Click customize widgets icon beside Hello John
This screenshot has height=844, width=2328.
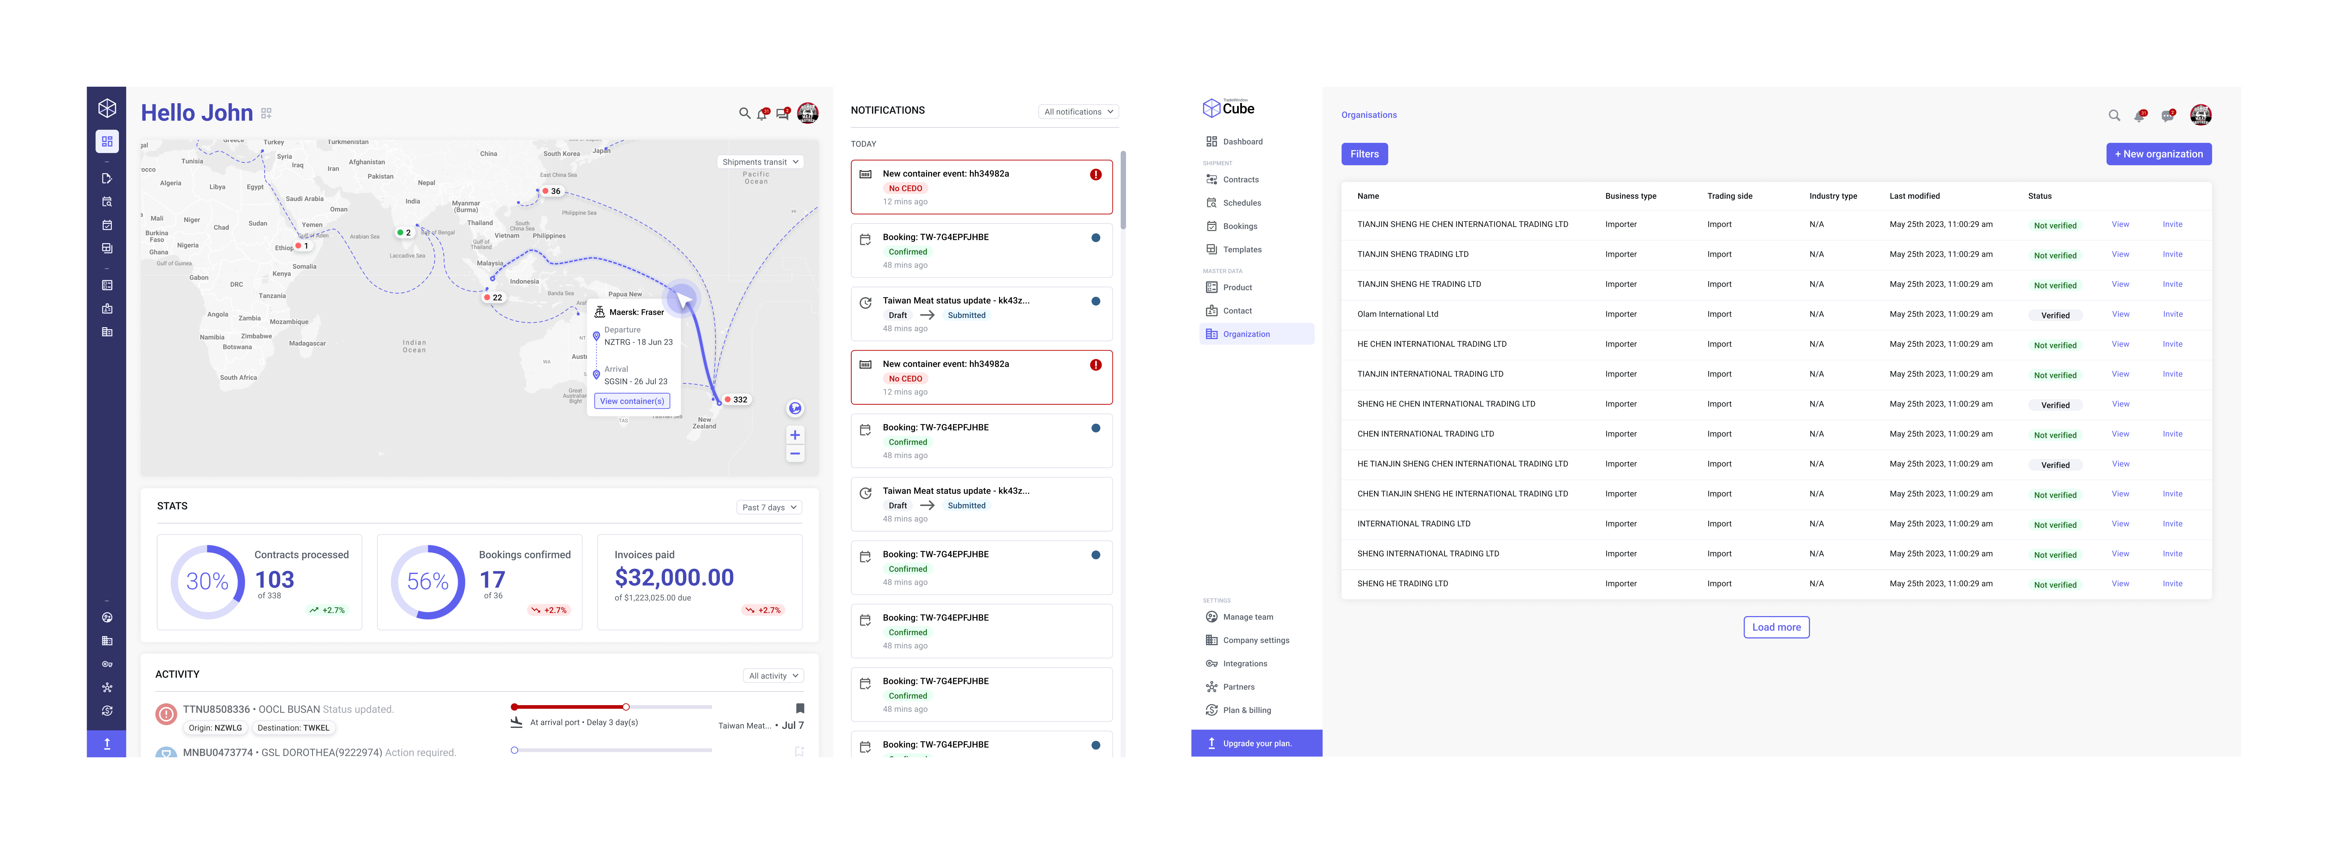tap(267, 114)
